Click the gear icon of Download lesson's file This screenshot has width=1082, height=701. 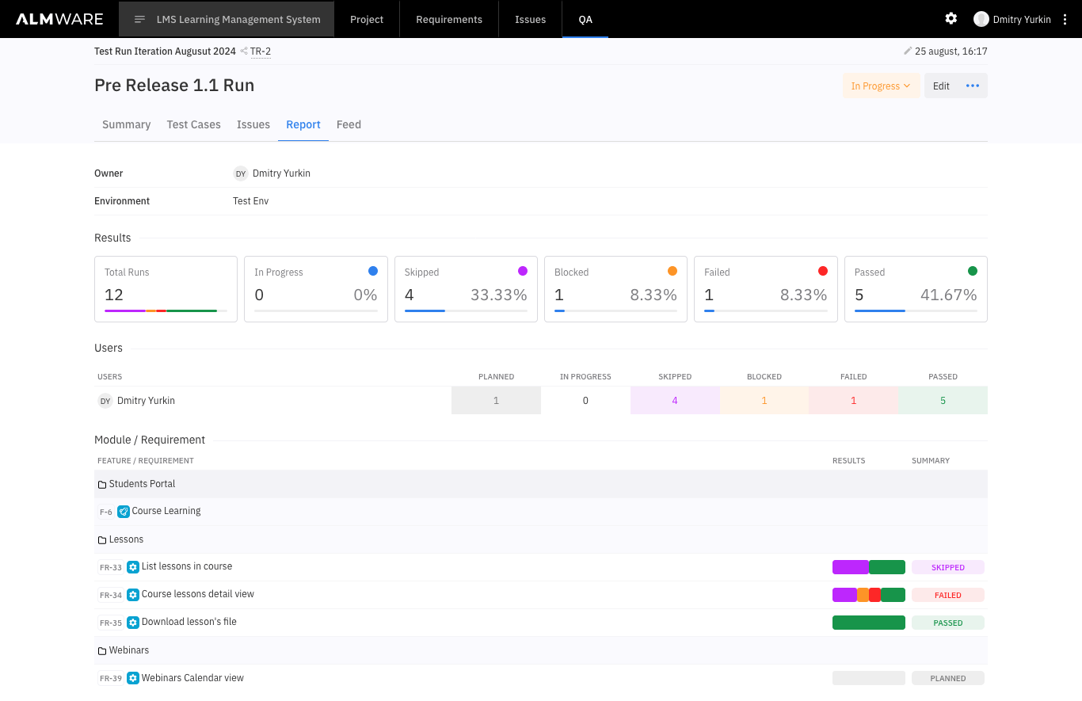pos(133,623)
